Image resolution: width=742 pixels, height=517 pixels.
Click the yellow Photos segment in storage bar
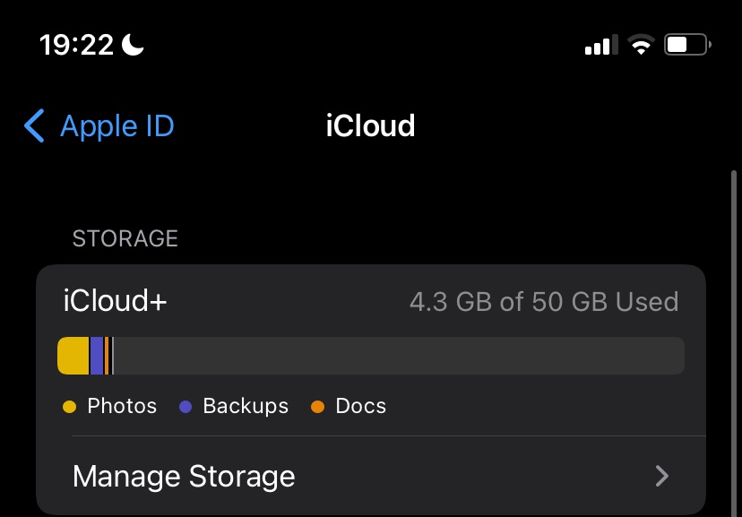pyautogui.click(x=73, y=356)
